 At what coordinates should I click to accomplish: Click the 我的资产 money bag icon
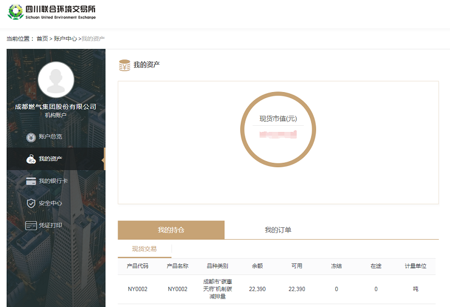point(31,159)
